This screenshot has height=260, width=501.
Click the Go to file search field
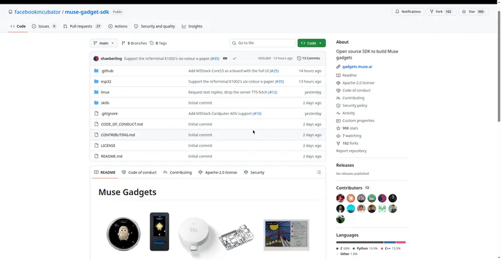click(x=262, y=43)
